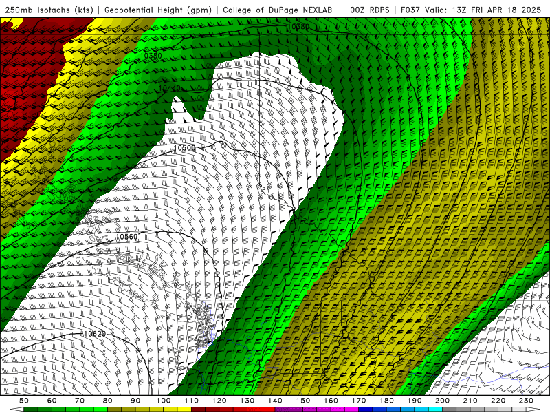This screenshot has width=550, height=413.
Task: Click the 110 knot scale label
Action: pos(192,401)
